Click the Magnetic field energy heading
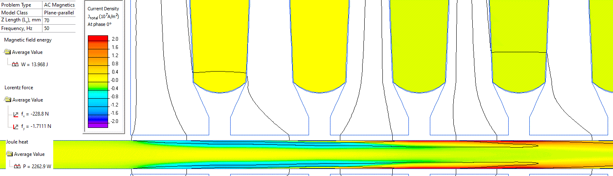This screenshot has height=176, width=613. point(28,40)
